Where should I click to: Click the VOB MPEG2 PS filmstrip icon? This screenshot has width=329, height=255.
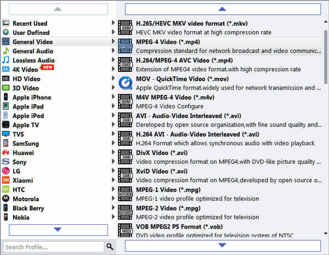pos(125,230)
